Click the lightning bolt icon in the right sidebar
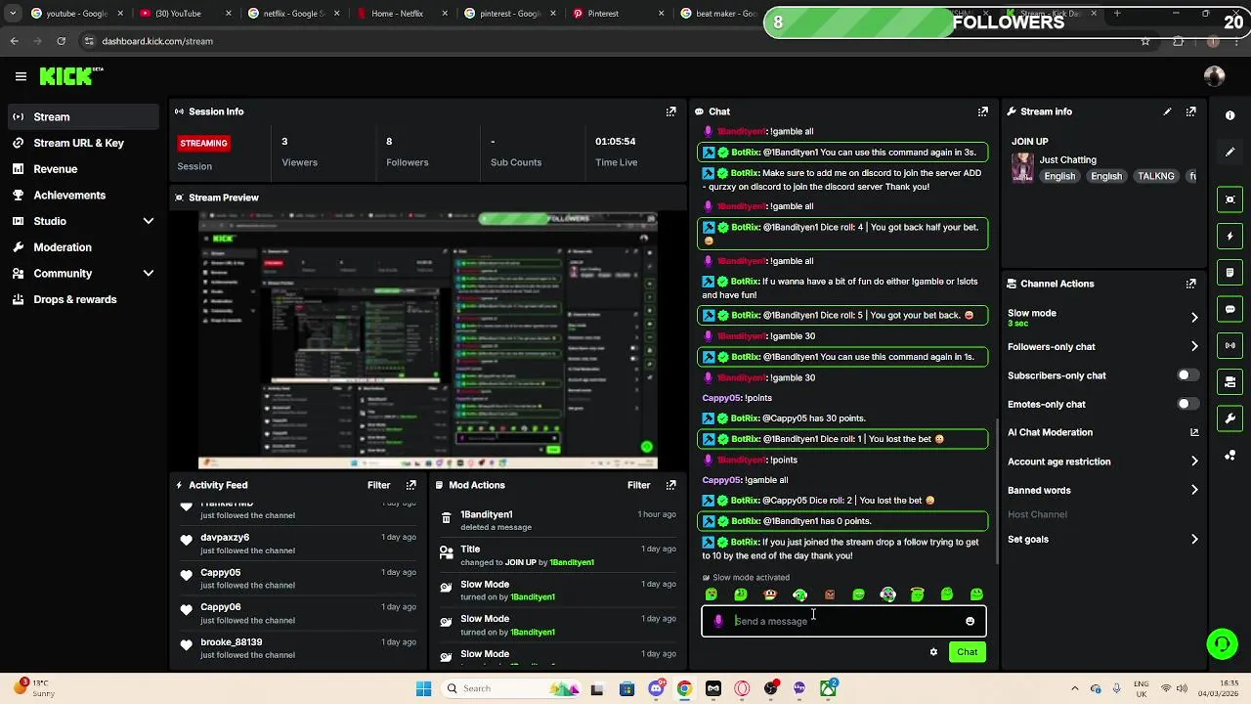 tap(1229, 236)
